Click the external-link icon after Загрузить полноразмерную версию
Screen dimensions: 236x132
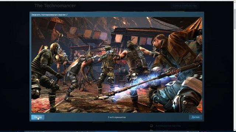pos(67,15)
